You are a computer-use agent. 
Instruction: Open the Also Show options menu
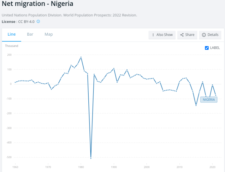coord(162,35)
